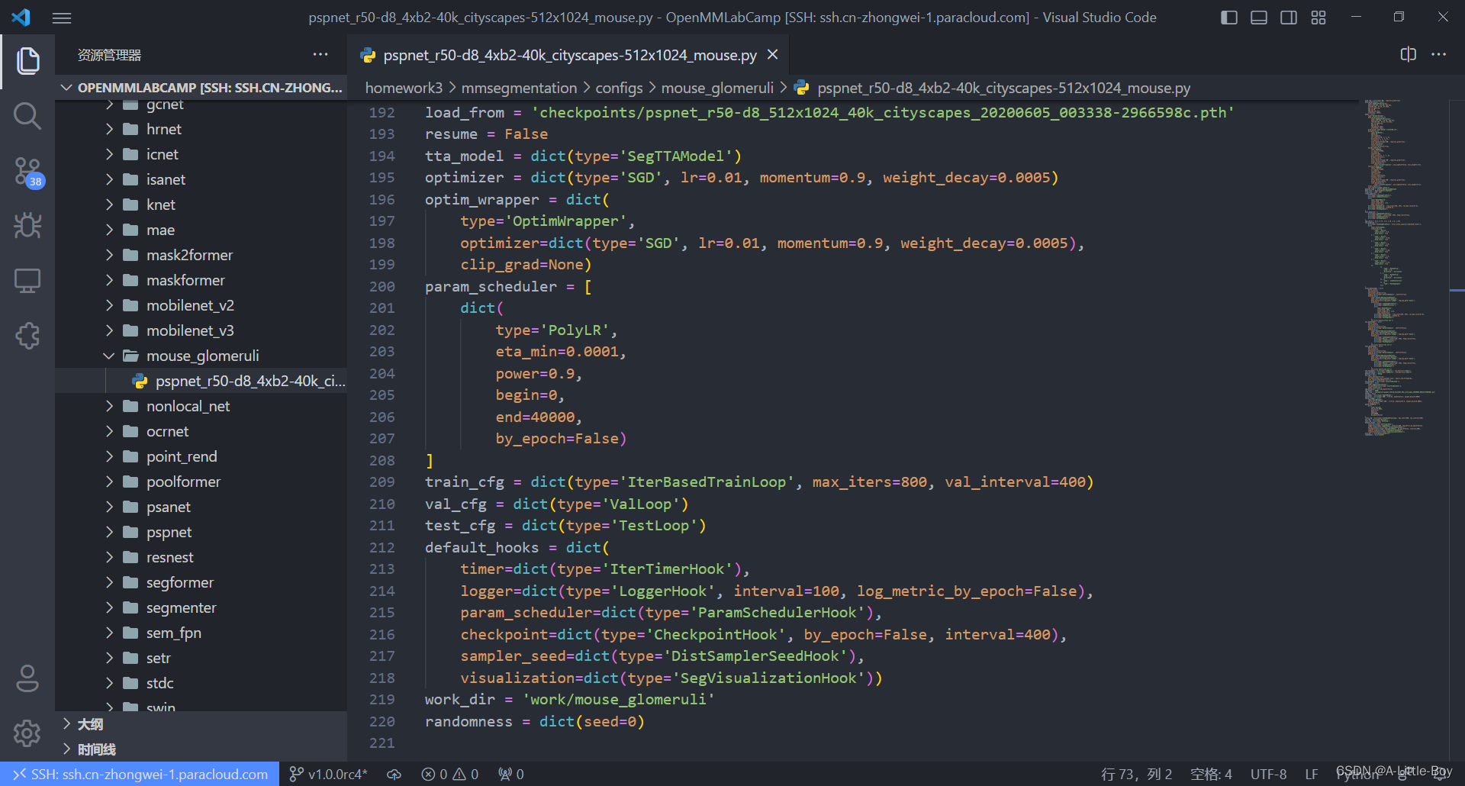This screenshot has height=786, width=1465.
Task: Open Source Control view with 38 badge
Action: pos(27,171)
